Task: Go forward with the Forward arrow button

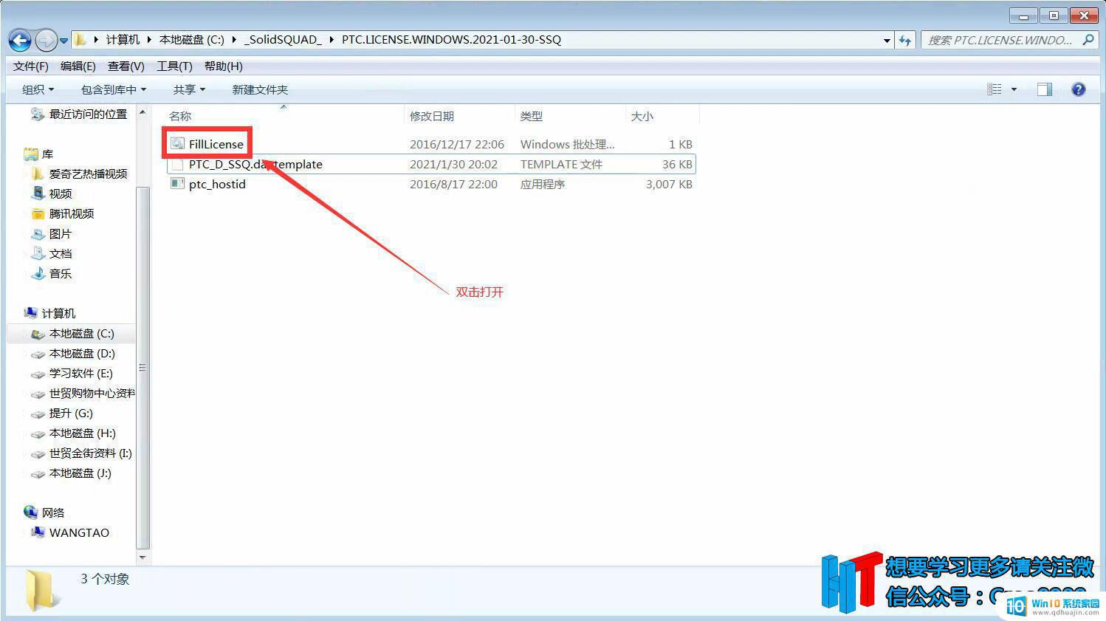Action: point(46,40)
